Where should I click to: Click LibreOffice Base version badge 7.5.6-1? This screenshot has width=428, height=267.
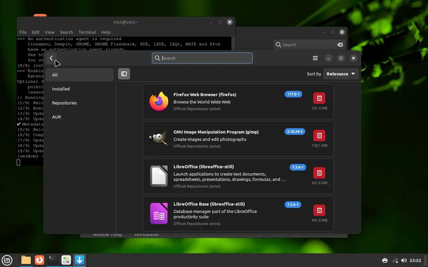point(293,205)
